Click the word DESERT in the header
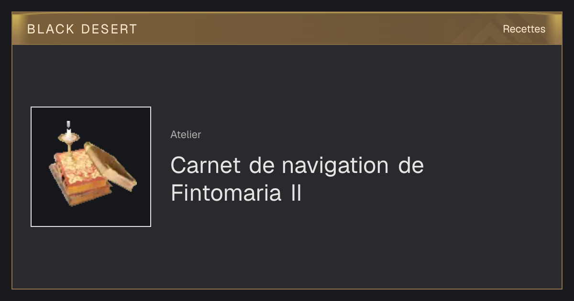 point(109,29)
